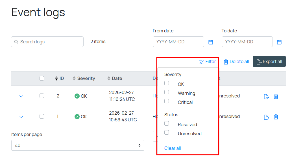Click the Delete all button

pos(236,62)
